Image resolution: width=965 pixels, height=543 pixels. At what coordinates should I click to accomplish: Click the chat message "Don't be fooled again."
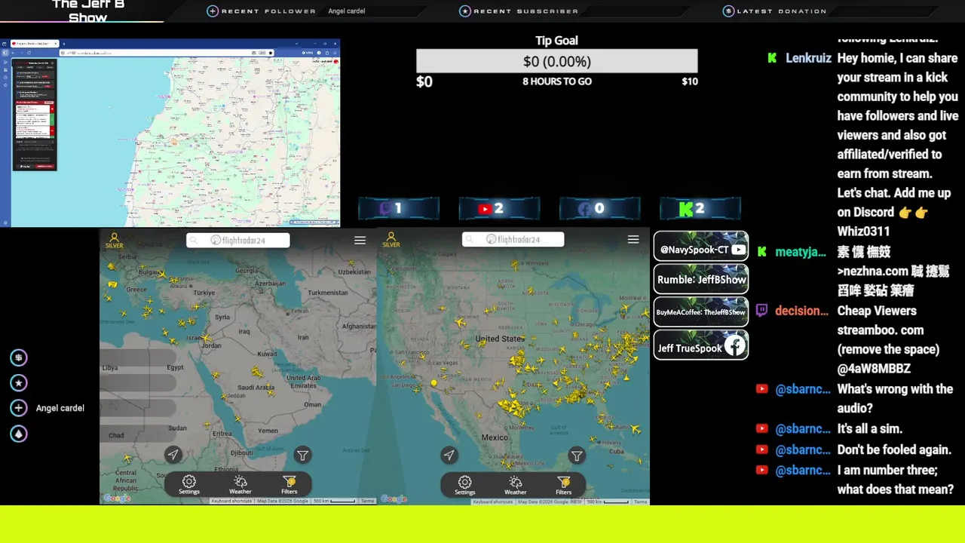pyautogui.click(x=894, y=449)
